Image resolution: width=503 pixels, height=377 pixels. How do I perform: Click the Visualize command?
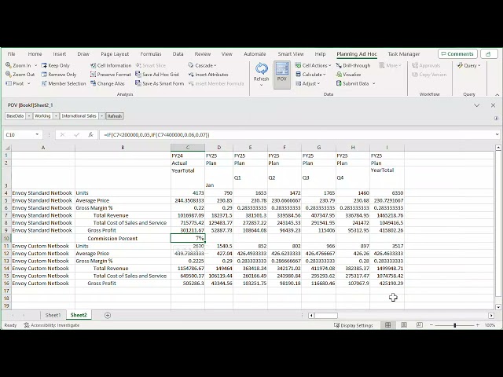[348, 75]
